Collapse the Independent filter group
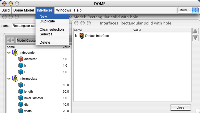Screen dimensions: 200x113 pos(9,53)
